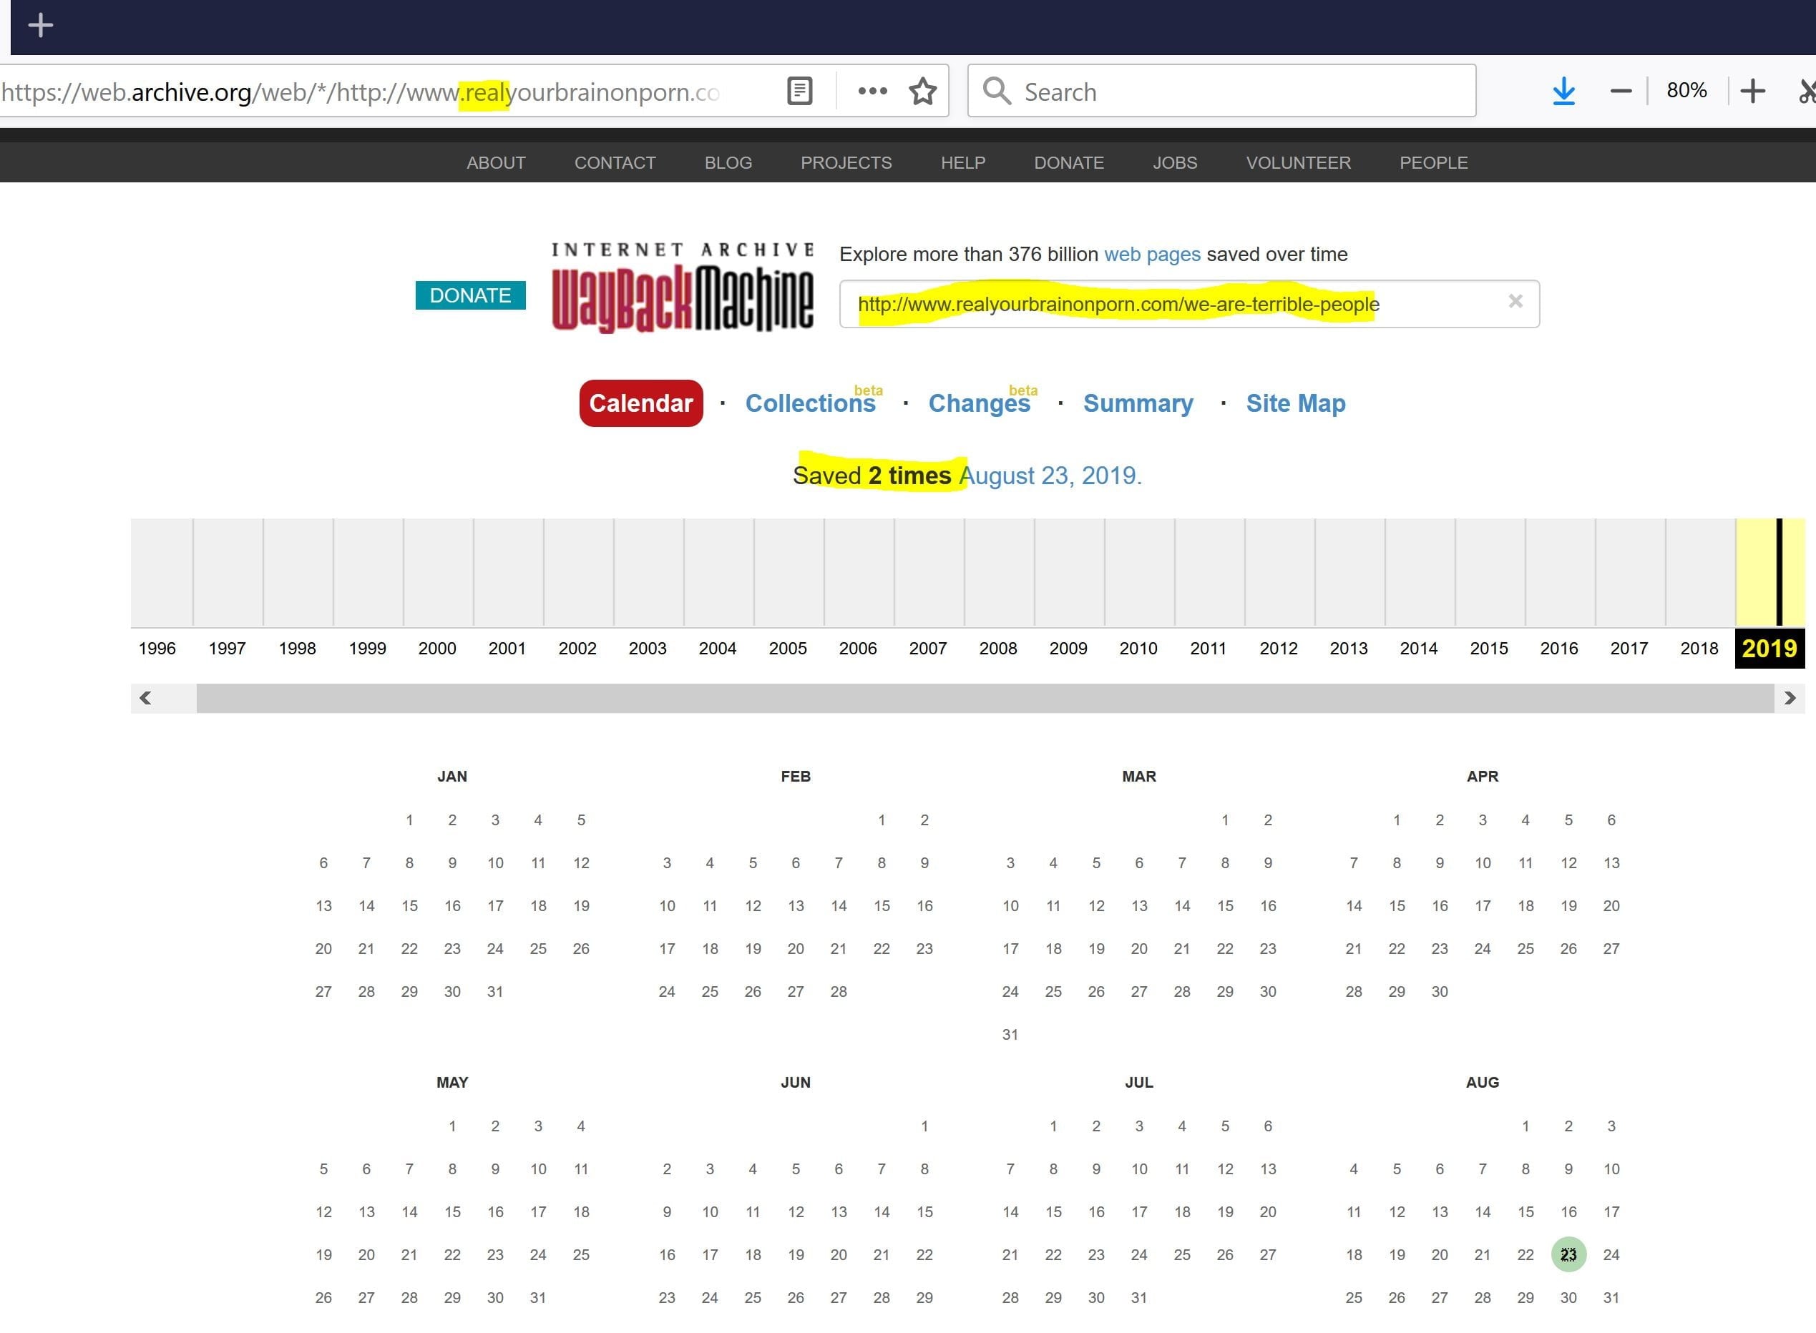Zoom in with the plus icon
This screenshot has width=1816, height=1333.
point(1752,92)
